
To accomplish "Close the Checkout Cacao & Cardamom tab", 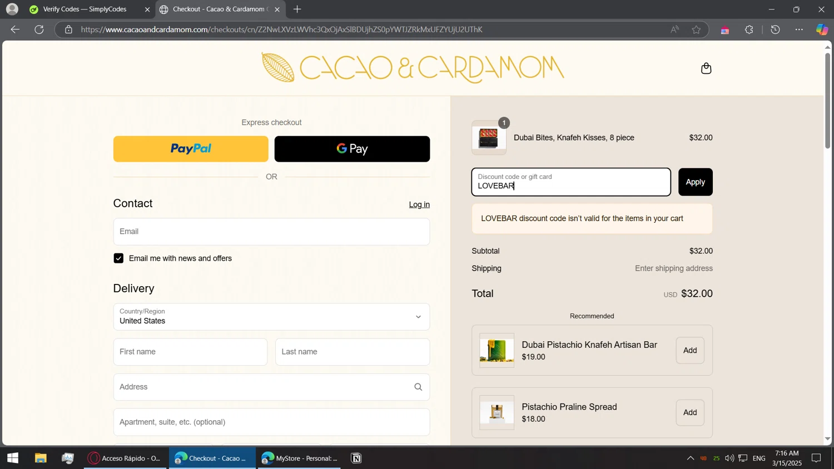I will [277, 9].
